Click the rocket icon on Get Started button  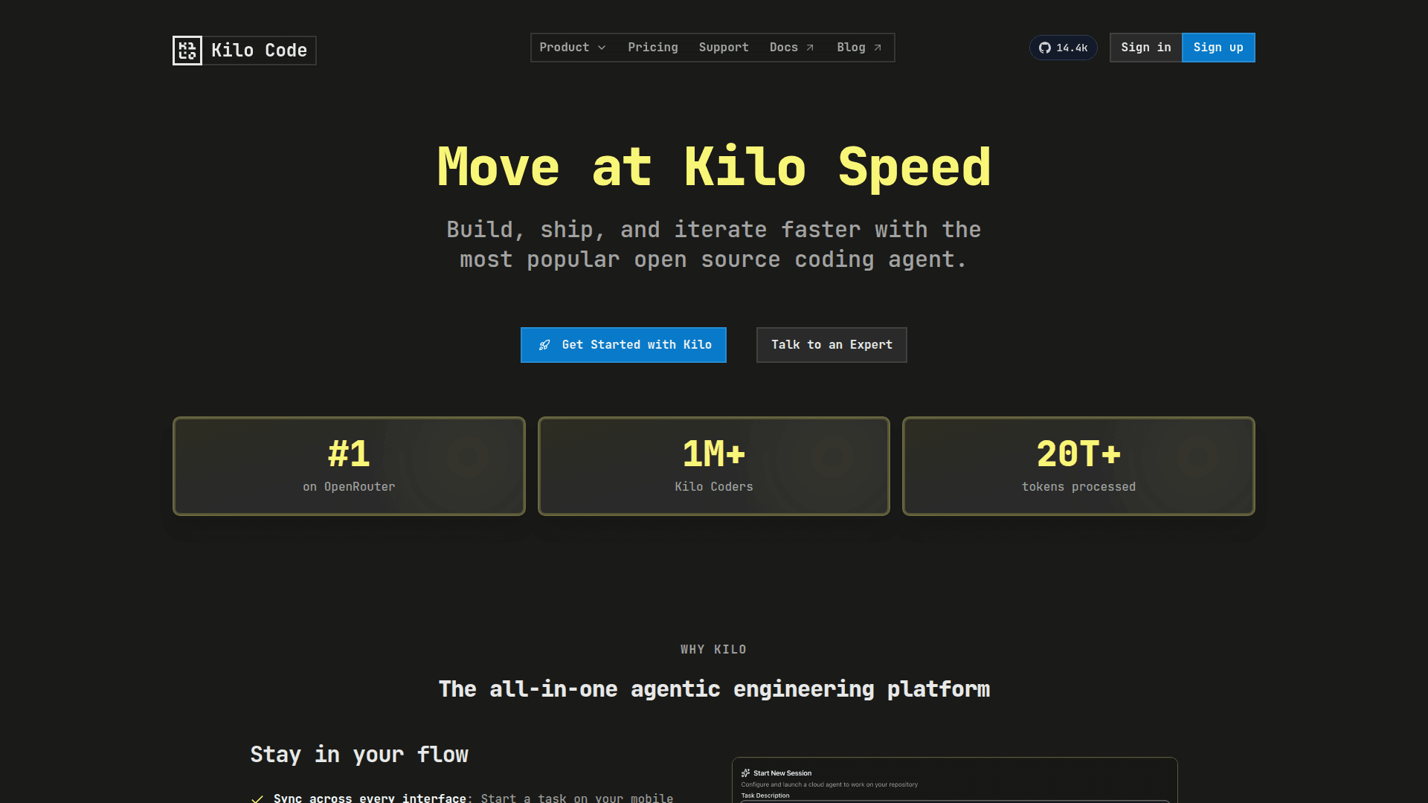click(544, 345)
